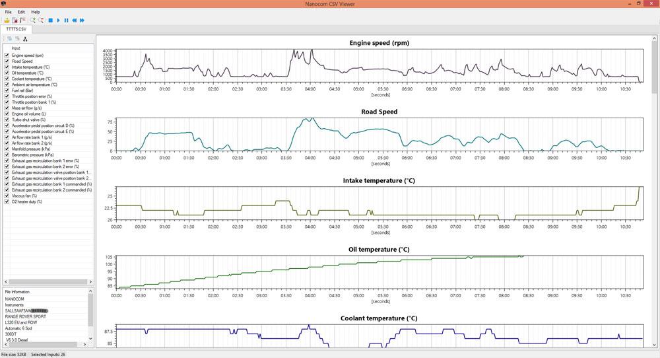Click the tree hierarchy icon above input list
Image resolution: width=660 pixels, height=358 pixels.
[26, 39]
